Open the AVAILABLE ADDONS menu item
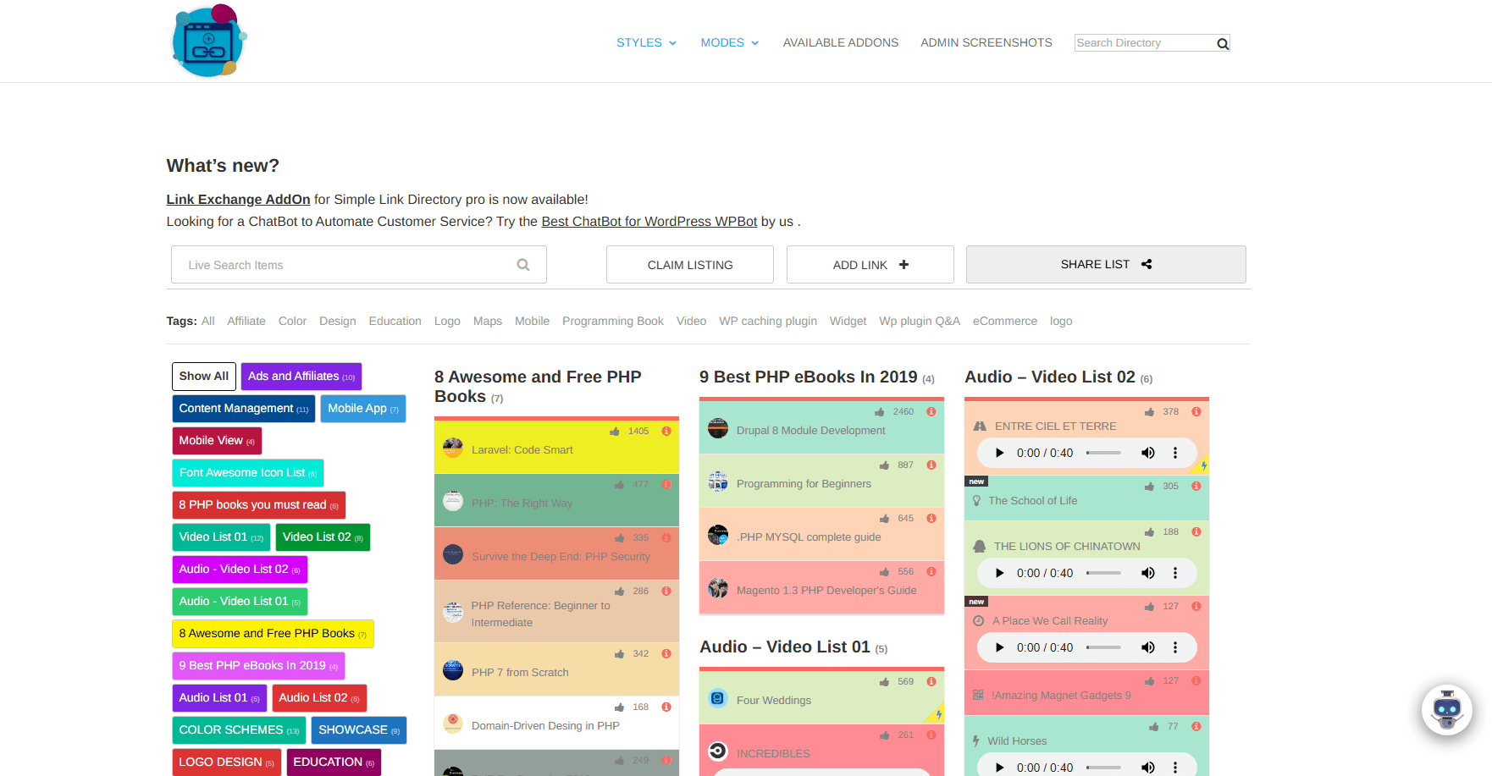The width and height of the screenshot is (1492, 776). (x=841, y=42)
